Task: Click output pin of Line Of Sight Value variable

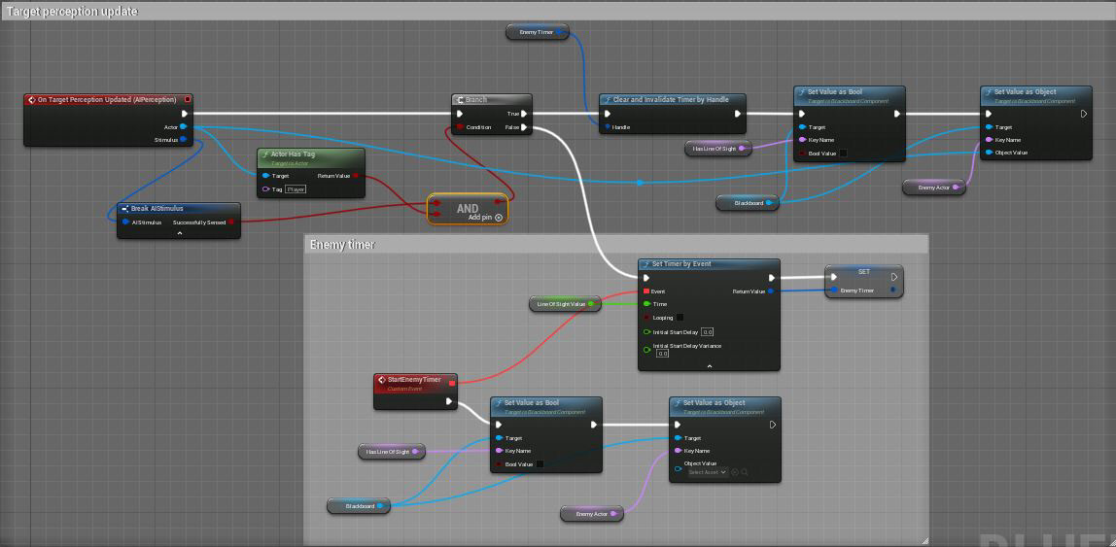Action: pos(591,304)
